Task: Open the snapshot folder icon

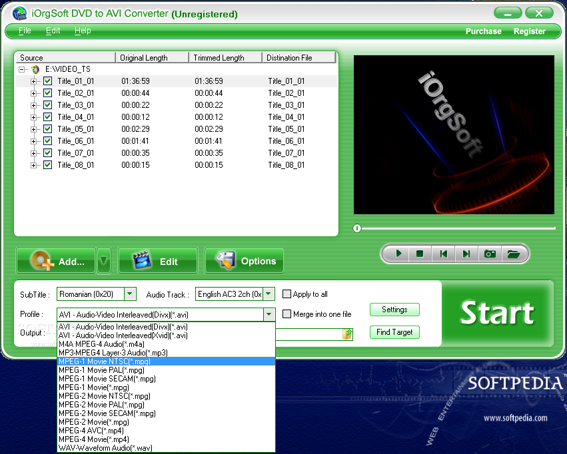Action: (x=514, y=254)
